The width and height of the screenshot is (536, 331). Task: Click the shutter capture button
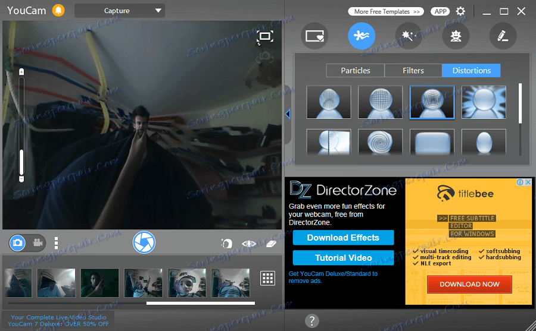coord(144,242)
